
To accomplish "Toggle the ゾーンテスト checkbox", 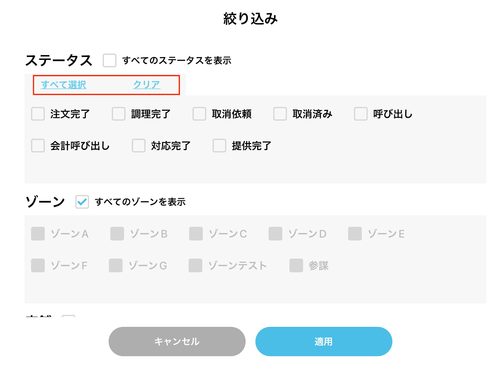I will (195, 265).
